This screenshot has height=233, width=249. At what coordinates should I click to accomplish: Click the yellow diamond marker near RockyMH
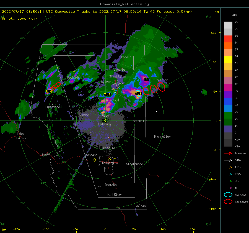click(x=74, y=72)
